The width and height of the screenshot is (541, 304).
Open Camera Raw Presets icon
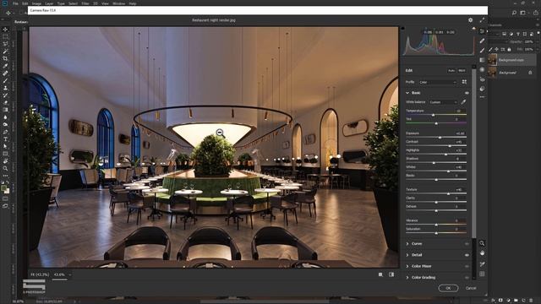(482, 89)
